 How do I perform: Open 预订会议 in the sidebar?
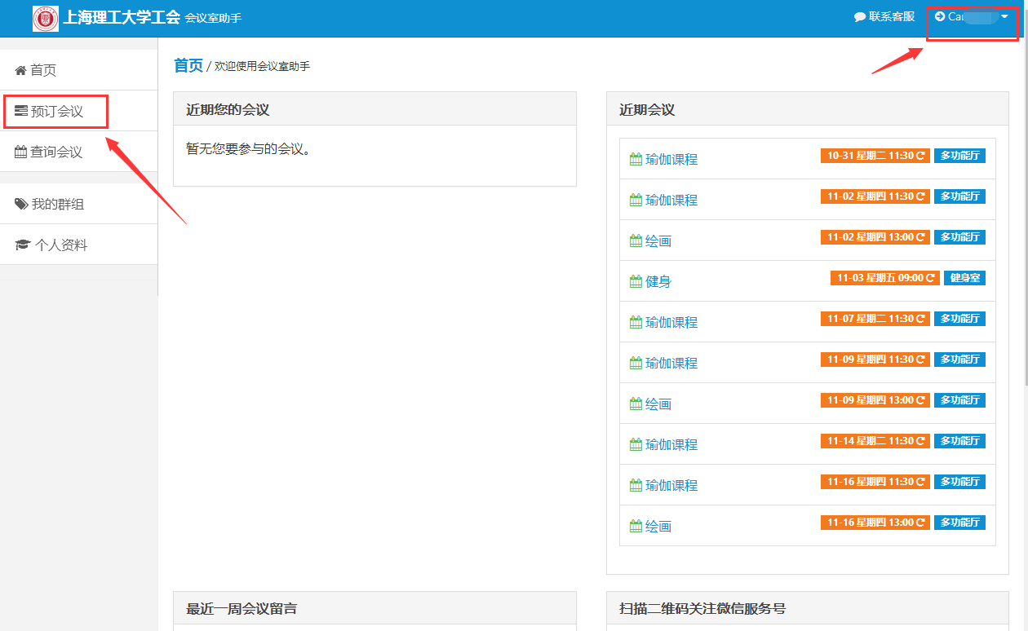click(x=57, y=112)
